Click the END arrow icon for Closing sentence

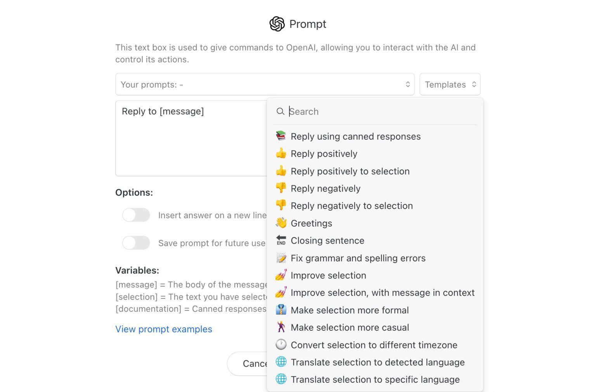click(281, 240)
